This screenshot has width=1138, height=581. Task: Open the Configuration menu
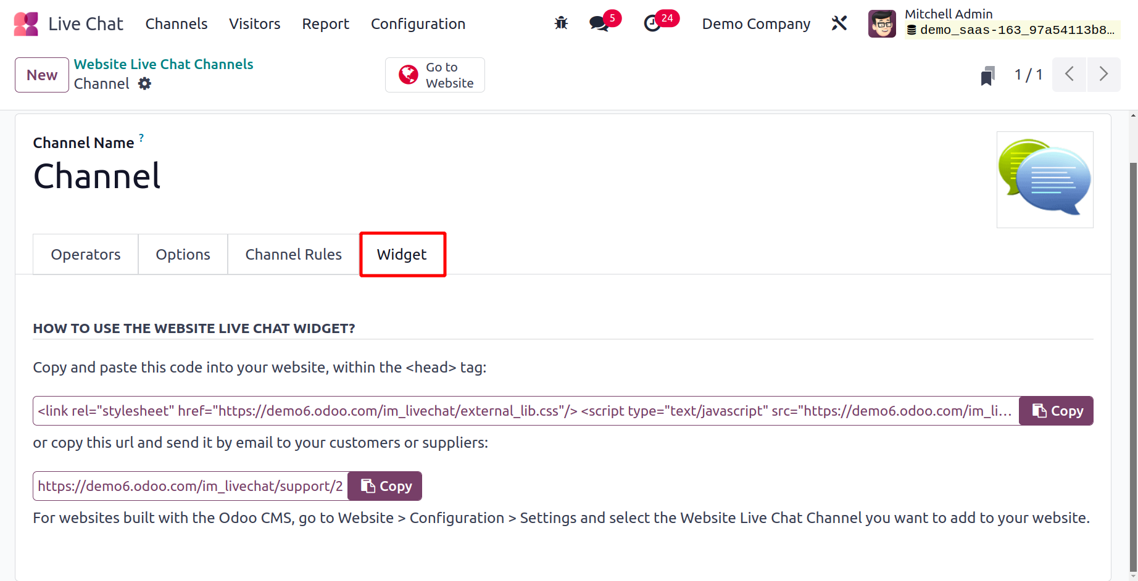coord(418,24)
